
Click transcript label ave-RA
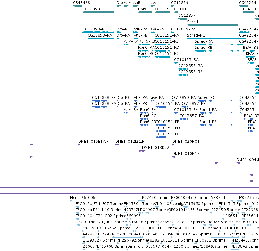tap(157, 29)
